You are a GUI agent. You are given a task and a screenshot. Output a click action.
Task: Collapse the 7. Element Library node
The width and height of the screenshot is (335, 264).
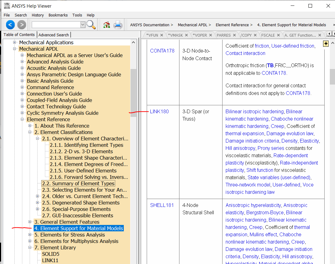pos(30,248)
